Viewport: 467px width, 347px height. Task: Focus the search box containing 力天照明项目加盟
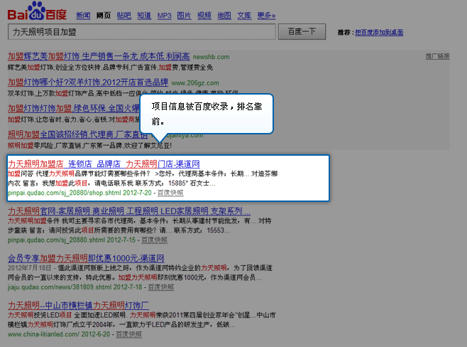click(142, 31)
